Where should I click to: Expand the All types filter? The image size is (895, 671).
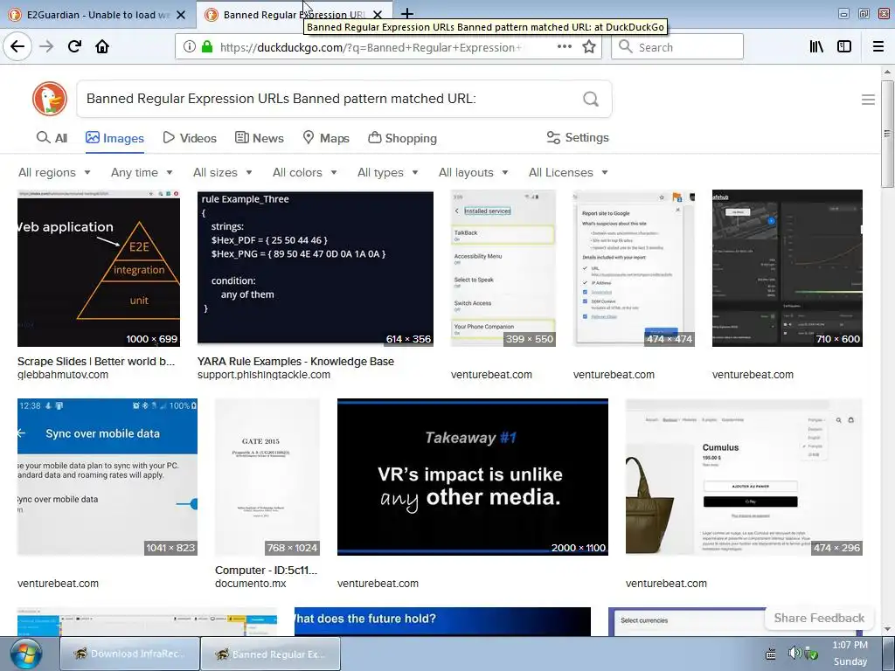coord(388,172)
